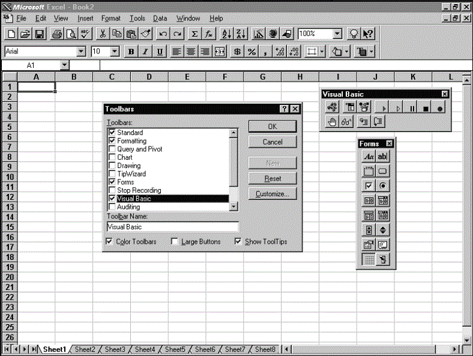Click the Format Painter brush icon
Image resolution: width=473 pixels, height=356 pixels.
coord(146,34)
